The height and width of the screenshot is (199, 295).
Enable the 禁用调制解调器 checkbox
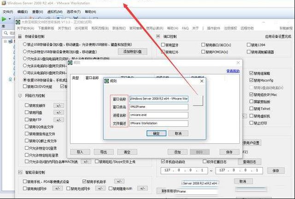(248, 52)
